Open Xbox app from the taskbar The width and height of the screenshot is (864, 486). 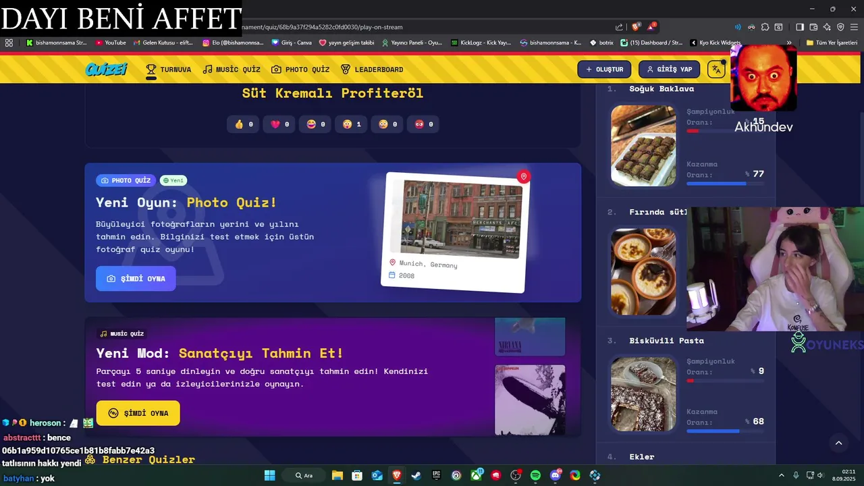coord(476,475)
